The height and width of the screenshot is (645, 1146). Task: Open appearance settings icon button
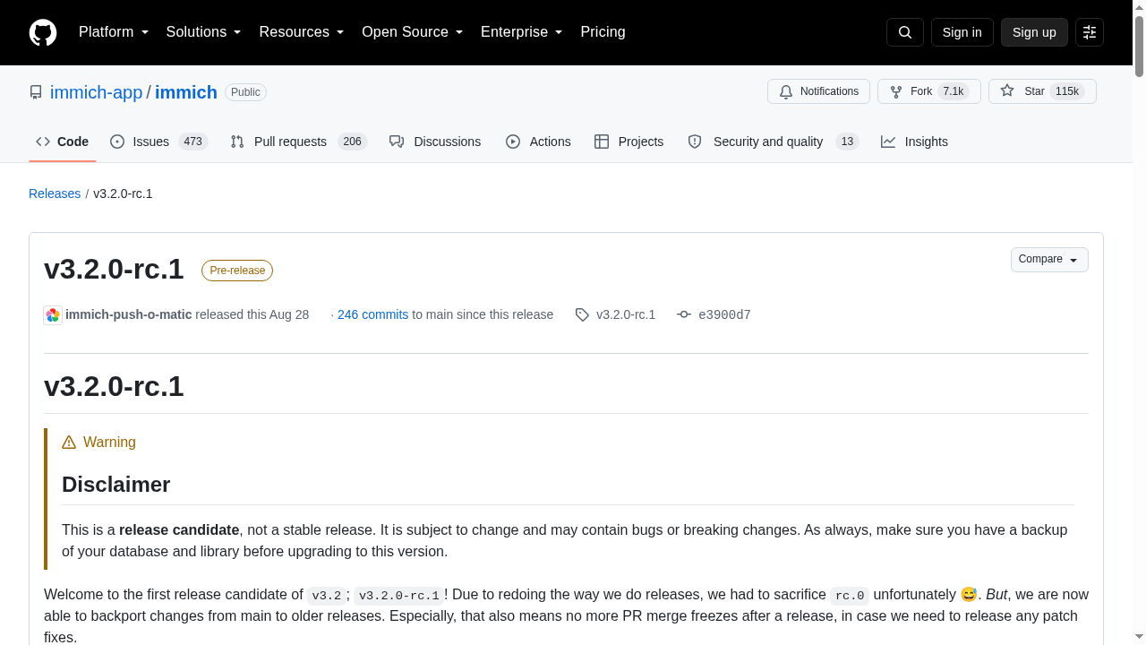1090,32
